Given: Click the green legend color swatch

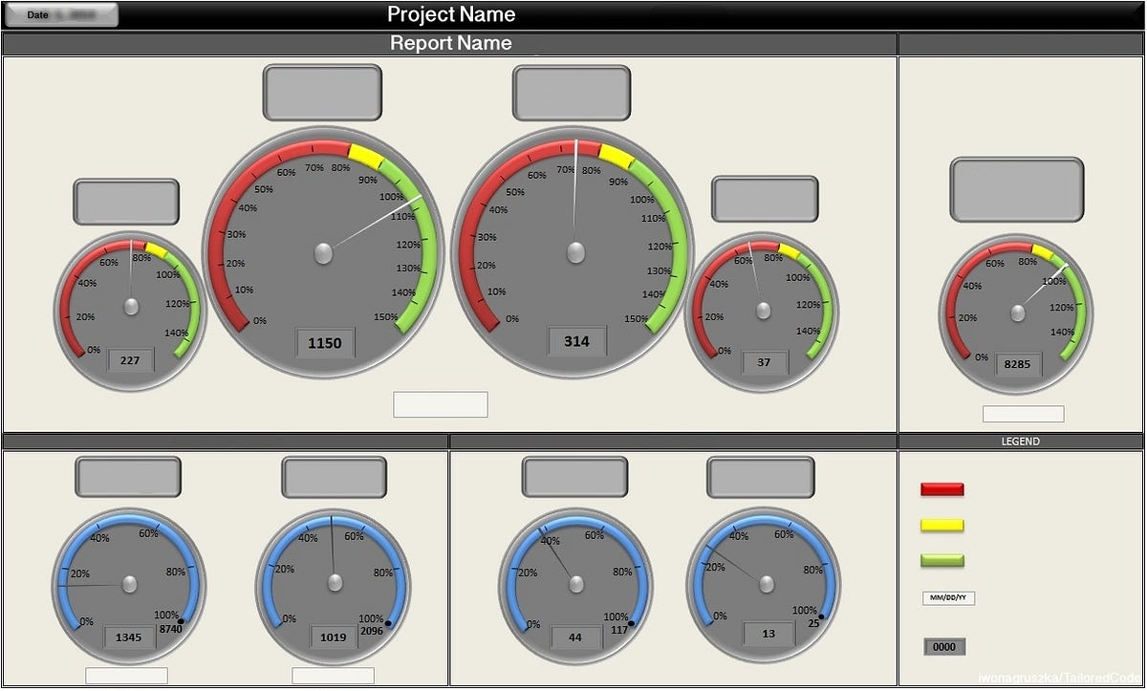Looking at the screenshot, I should coord(942,561).
